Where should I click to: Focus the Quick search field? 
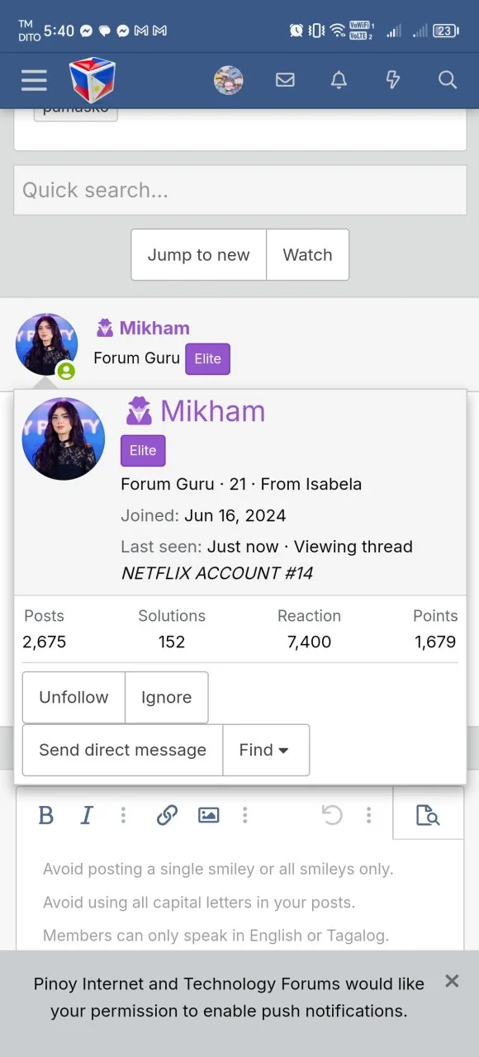click(x=239, y=190)
